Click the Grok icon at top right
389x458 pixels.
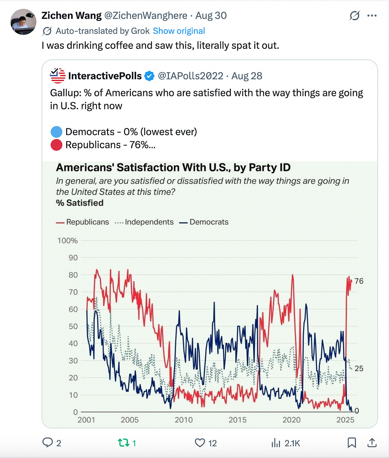354,16
